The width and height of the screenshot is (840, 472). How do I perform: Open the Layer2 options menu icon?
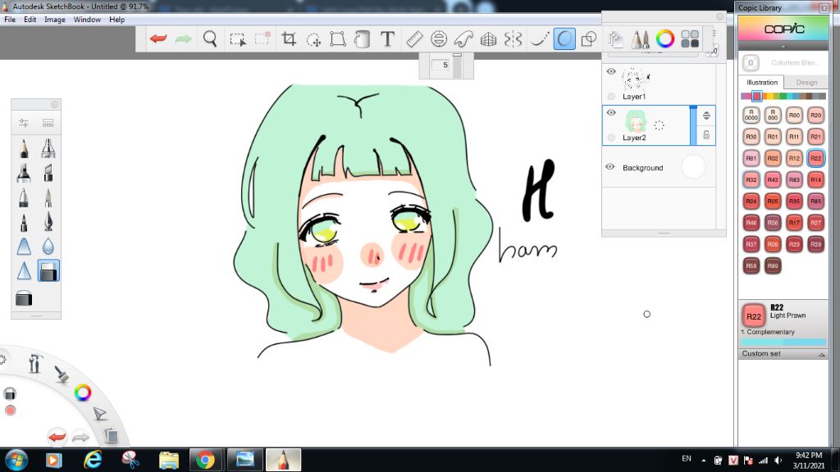pos(706,116)
